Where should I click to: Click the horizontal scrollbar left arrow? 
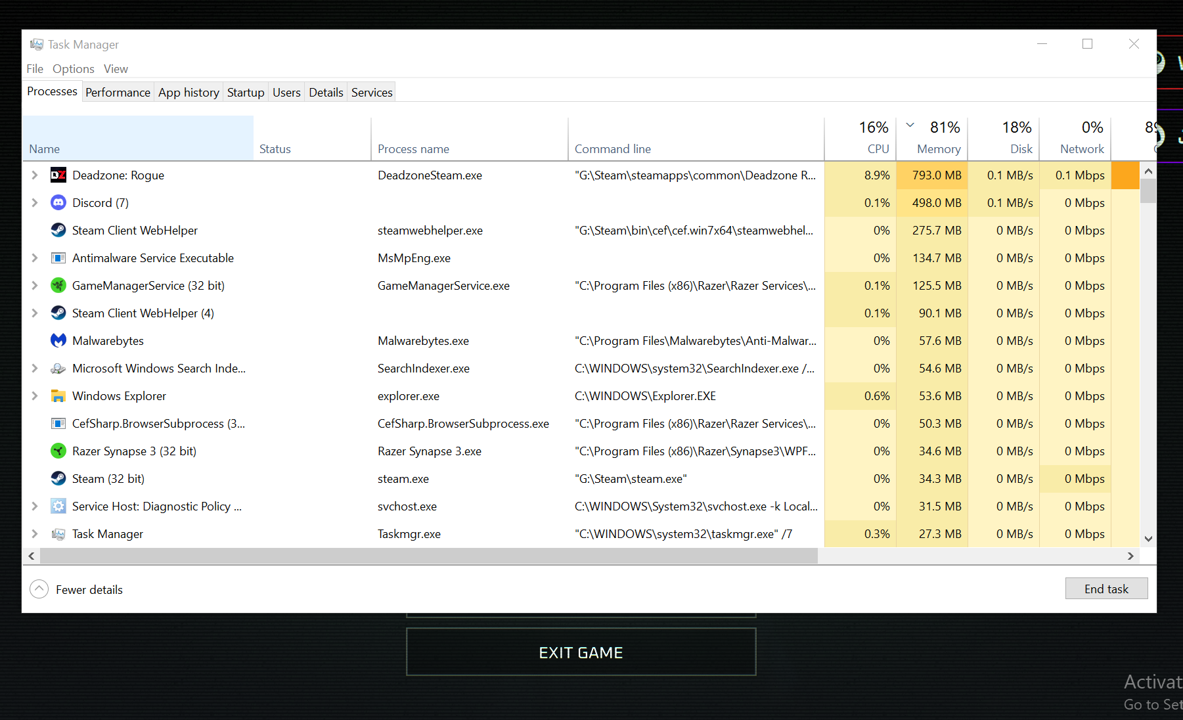pos(31,556)
